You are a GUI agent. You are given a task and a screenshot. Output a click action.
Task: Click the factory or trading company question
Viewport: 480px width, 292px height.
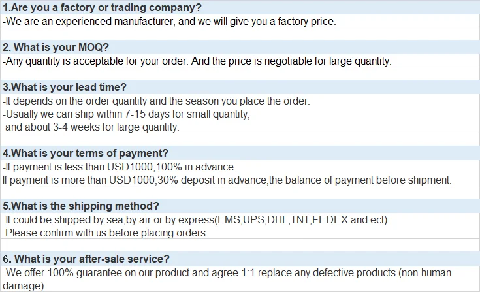(x=102, y=8)
